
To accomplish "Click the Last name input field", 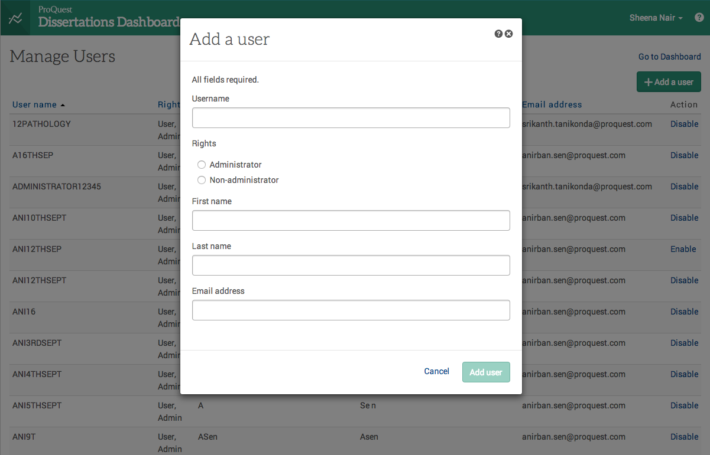I will (x=351, y=266).
